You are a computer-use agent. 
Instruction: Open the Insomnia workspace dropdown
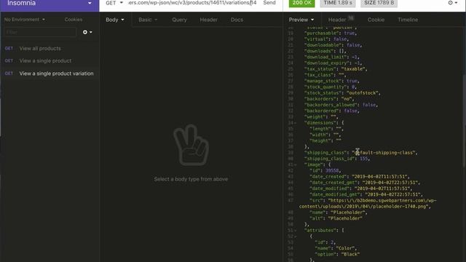[x=50, y=4]
